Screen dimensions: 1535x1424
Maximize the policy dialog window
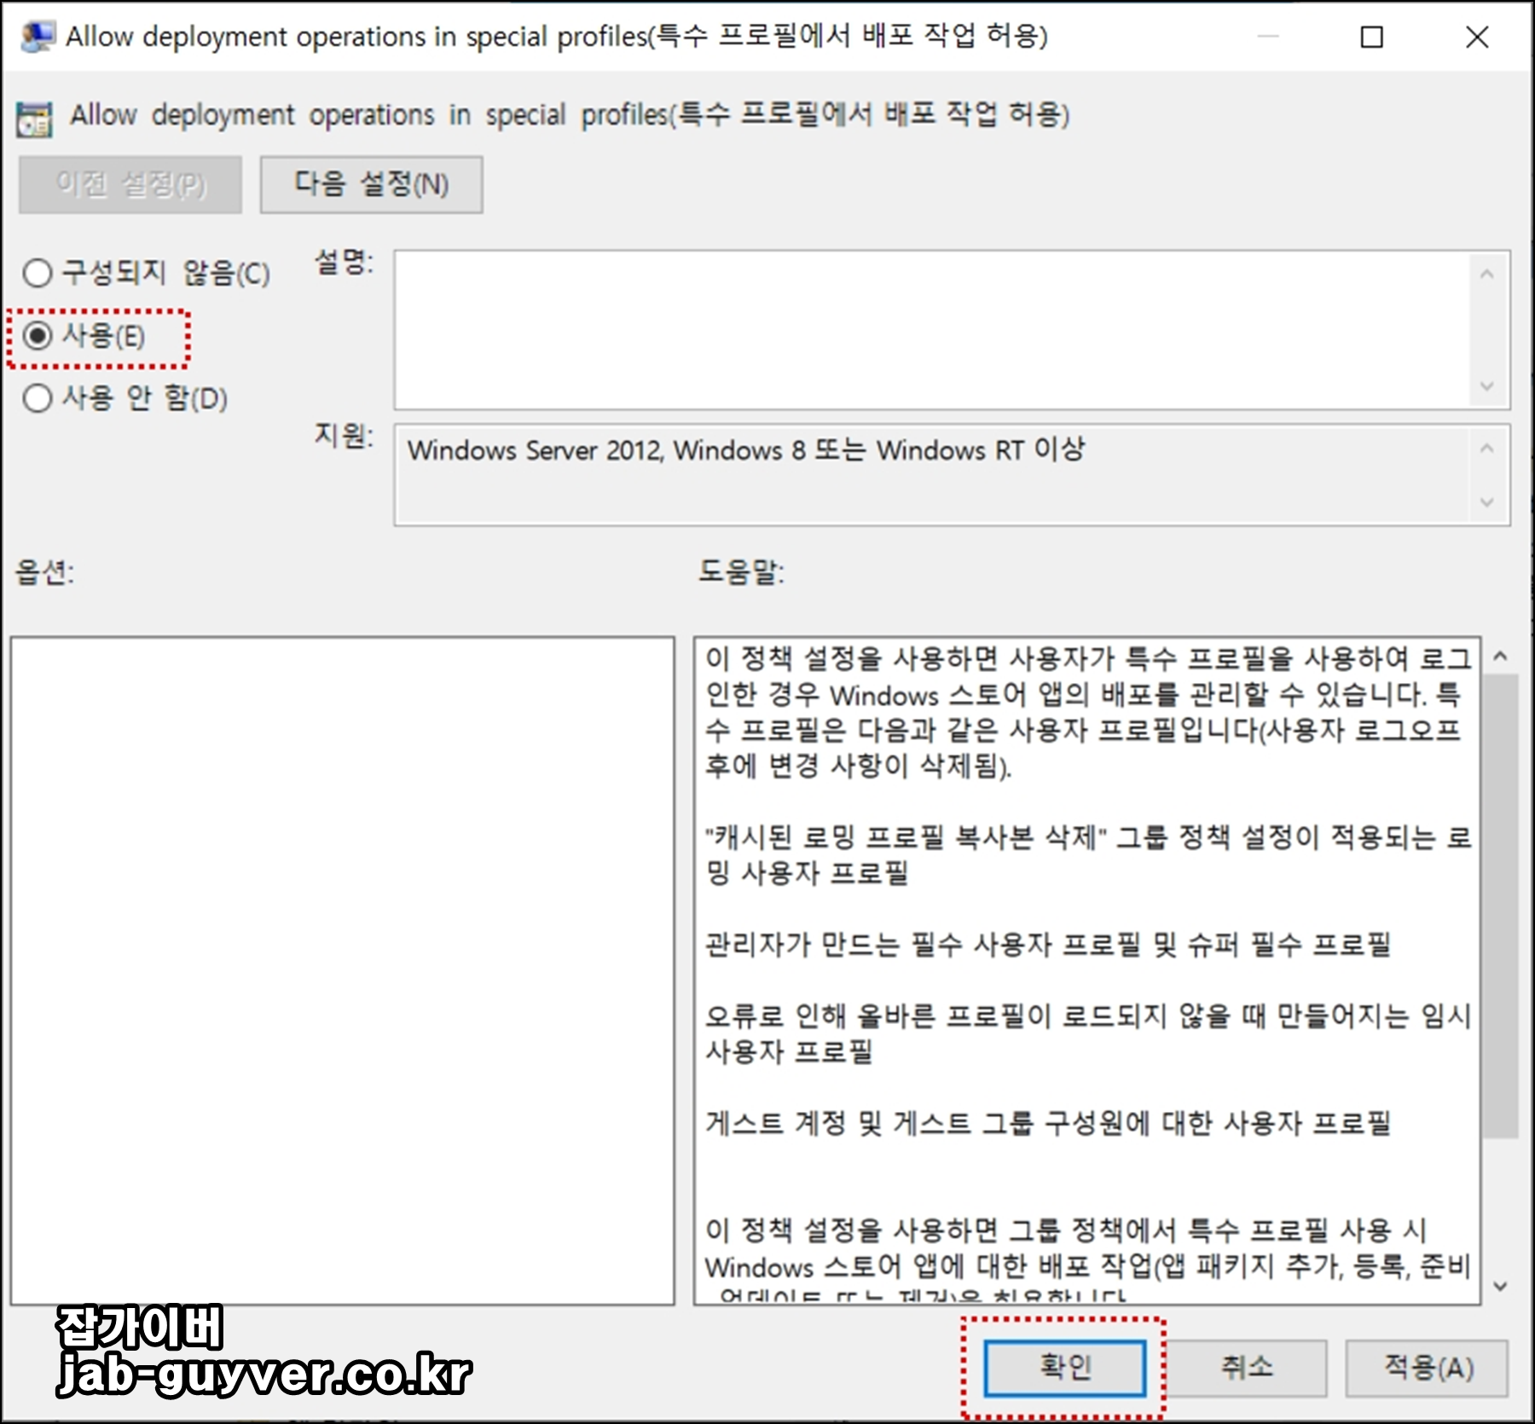[x=1371, y=37]
